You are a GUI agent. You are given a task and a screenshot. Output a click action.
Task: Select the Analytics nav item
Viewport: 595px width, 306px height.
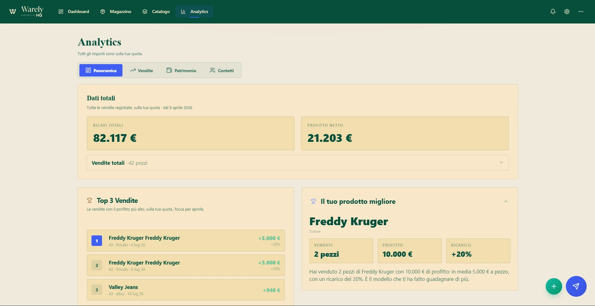[x=194, y=11]
